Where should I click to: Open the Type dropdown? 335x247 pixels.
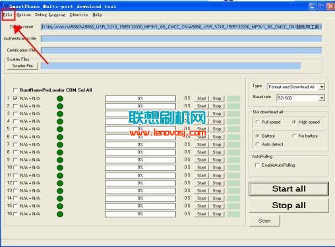(322, 87)
